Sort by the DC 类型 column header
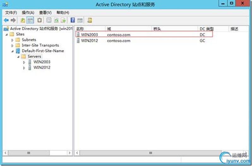The image size is (252, 166). click(x=213, y=29)
